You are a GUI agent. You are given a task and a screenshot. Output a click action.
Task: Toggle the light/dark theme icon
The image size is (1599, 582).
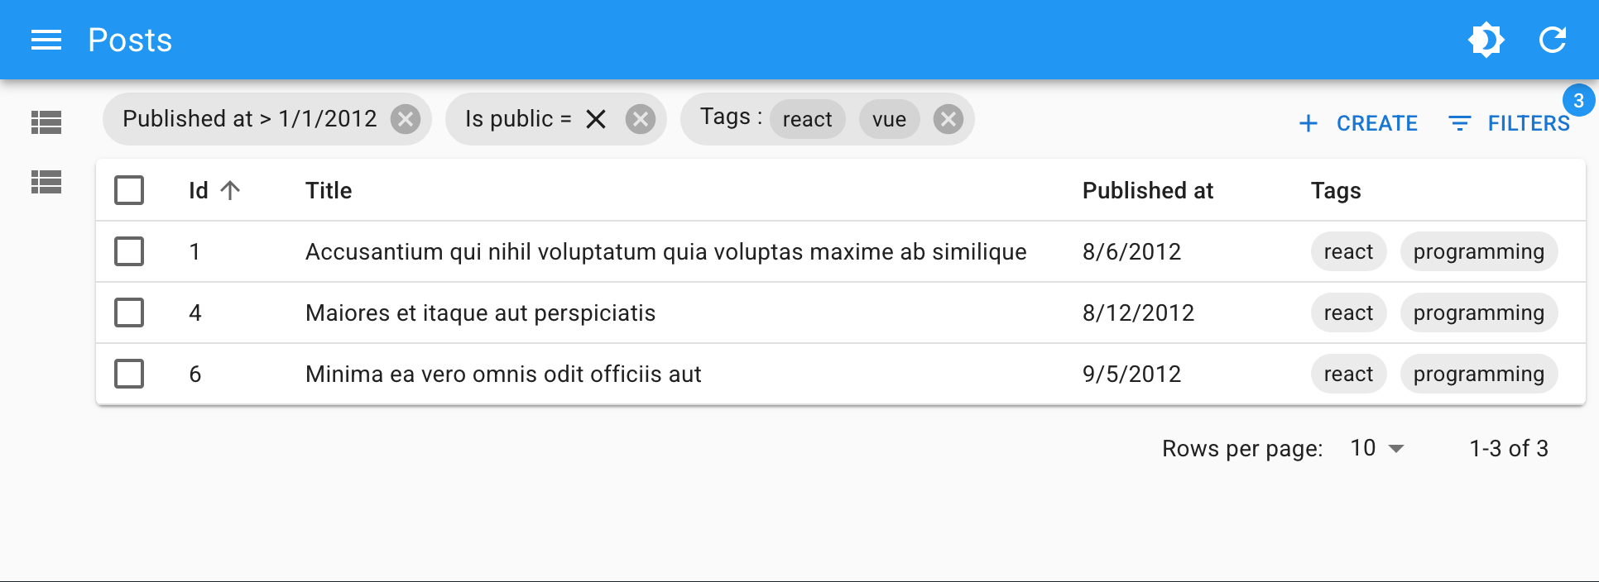click(1486, 40)
